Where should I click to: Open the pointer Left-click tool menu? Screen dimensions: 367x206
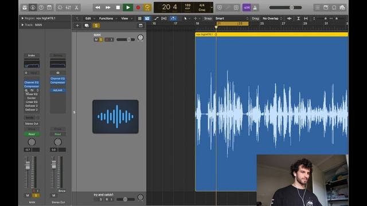coord(186,18)
